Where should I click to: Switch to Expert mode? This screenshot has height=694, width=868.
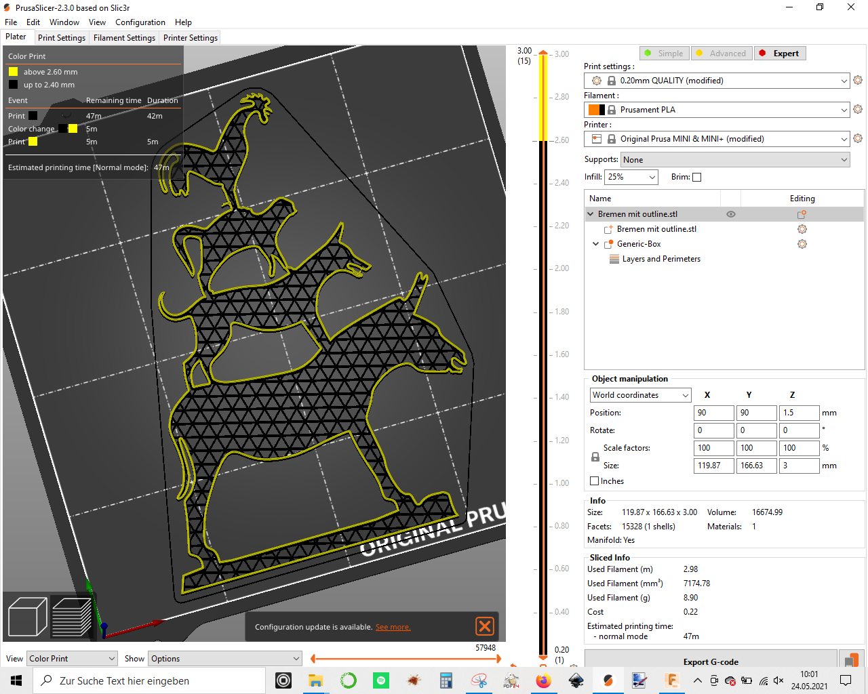pyautogui.click(x=781, y=54)
